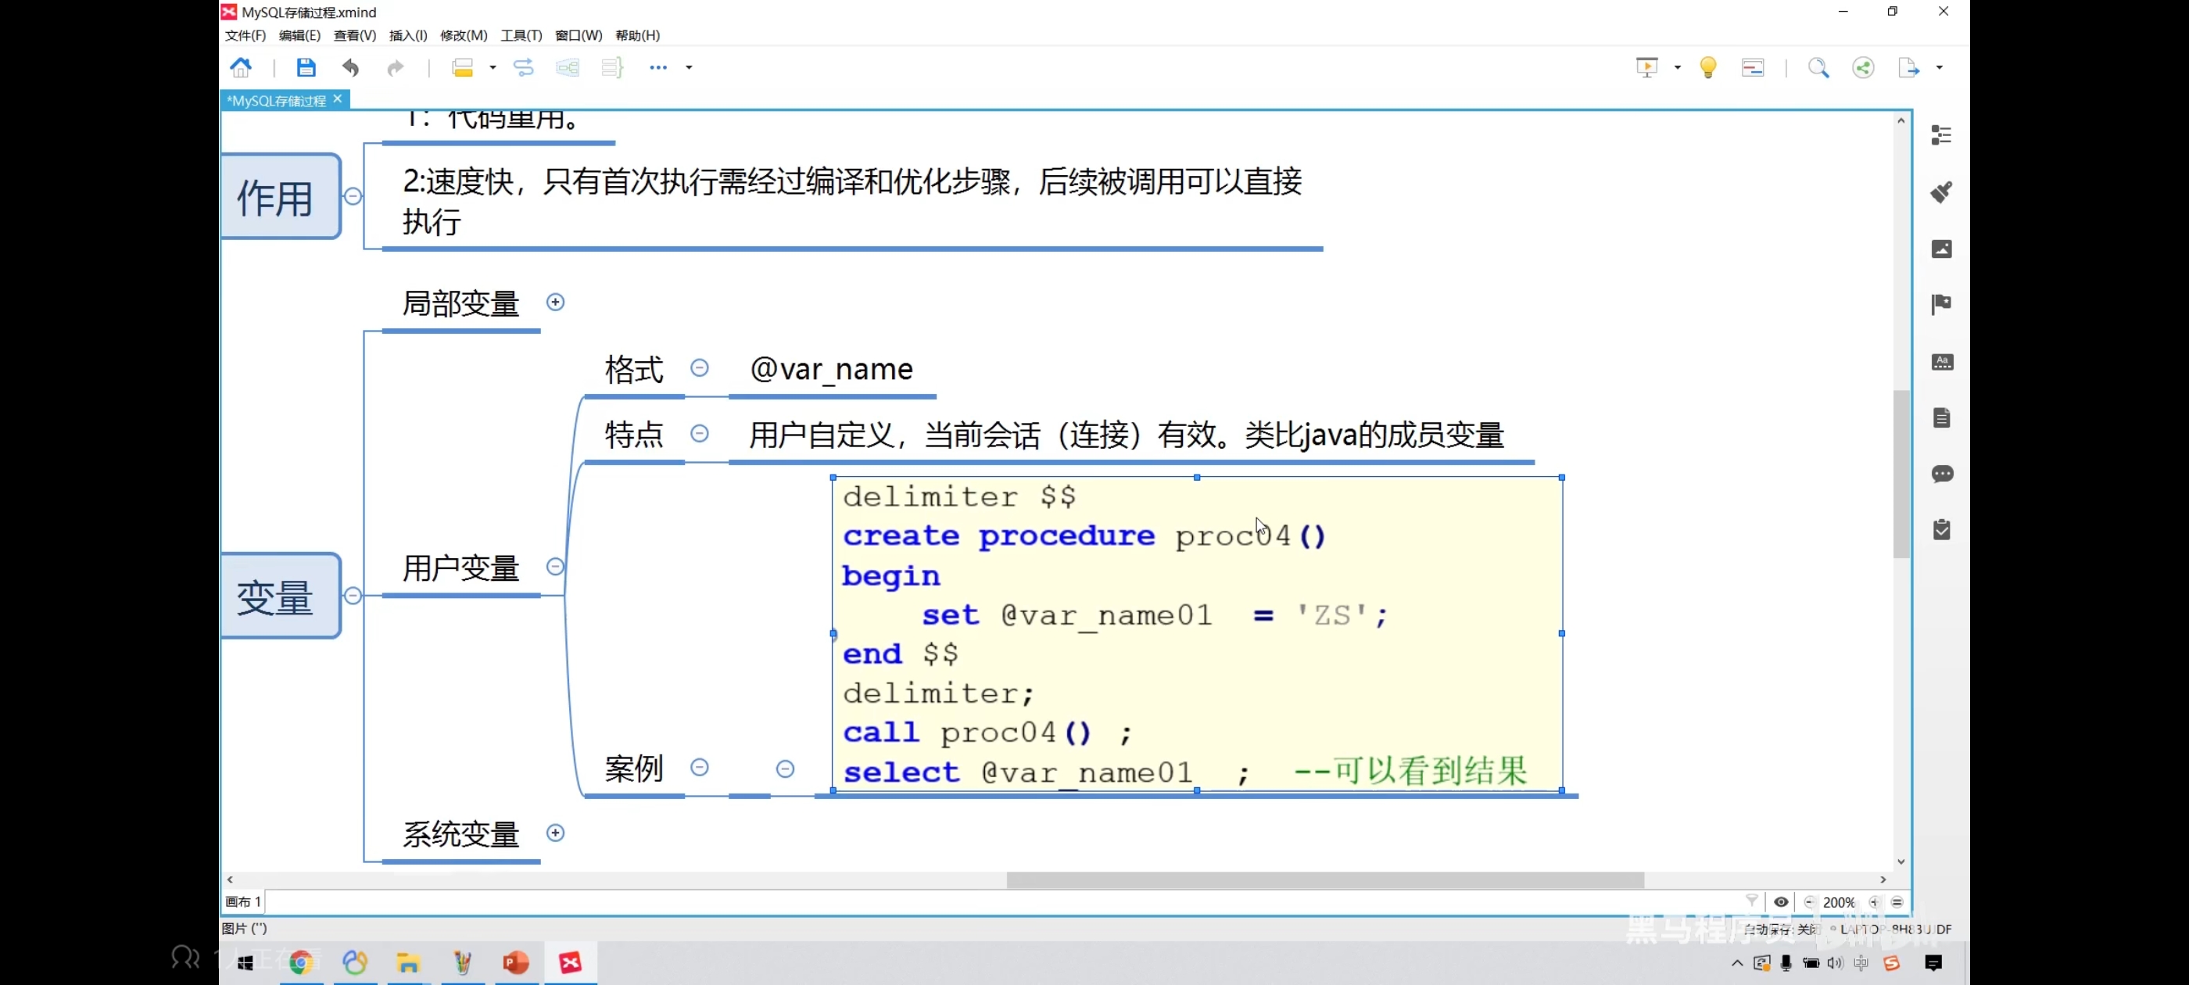
Task: Open the Share icon in toolbar
Action: coord(1863,67)
